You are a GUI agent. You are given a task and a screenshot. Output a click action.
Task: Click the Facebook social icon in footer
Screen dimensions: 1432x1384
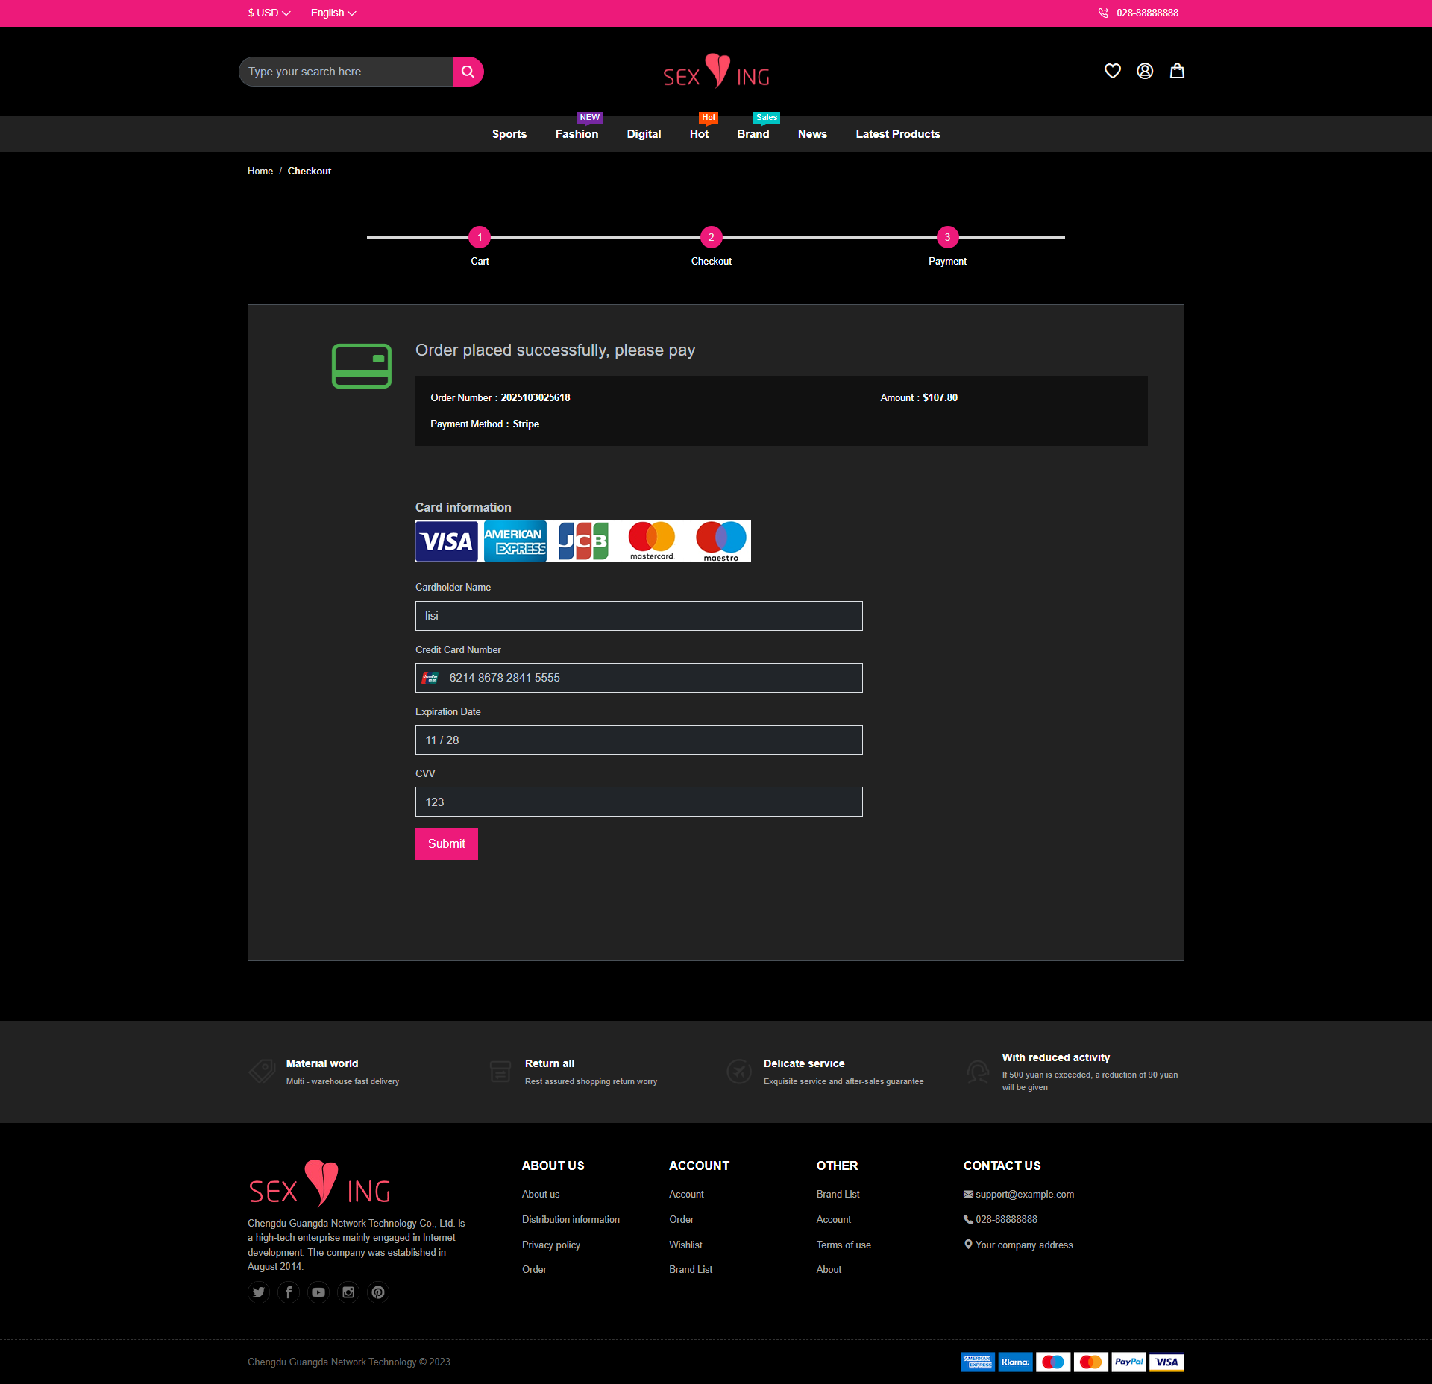(289, 1292)
